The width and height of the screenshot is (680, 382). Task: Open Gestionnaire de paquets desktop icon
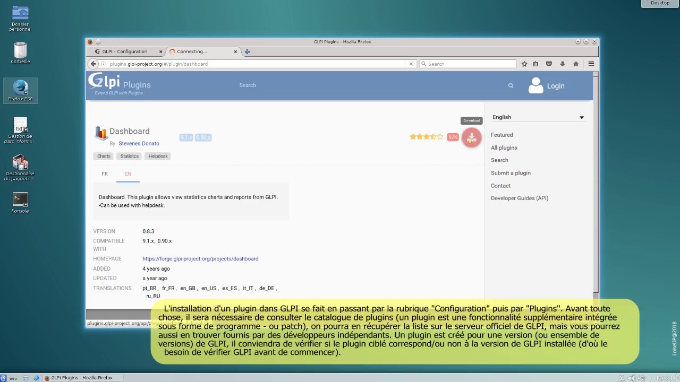(x=20, y=168)
